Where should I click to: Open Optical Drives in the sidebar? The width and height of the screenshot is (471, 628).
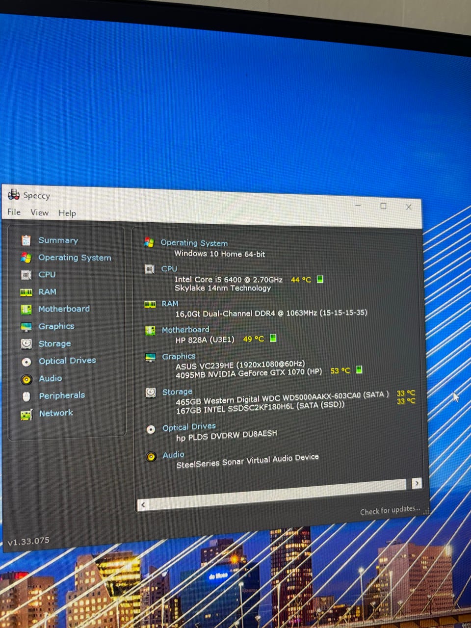(x=67, y=361)
